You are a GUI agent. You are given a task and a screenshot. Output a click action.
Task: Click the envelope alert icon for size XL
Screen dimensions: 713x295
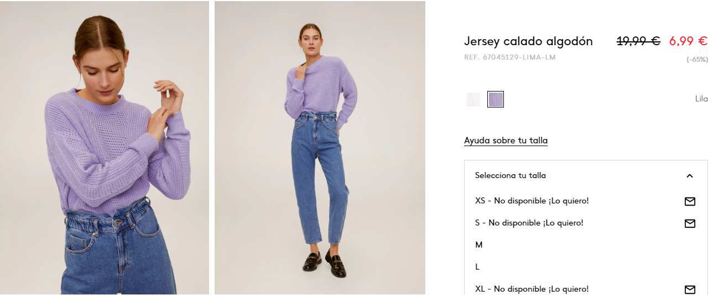click(690, 289)
